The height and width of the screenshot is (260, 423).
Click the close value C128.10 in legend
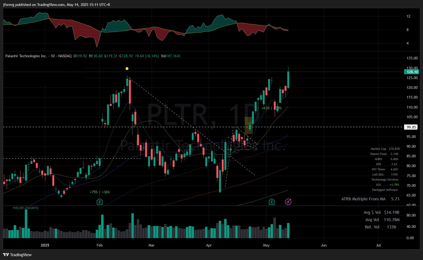coord(126,56)
